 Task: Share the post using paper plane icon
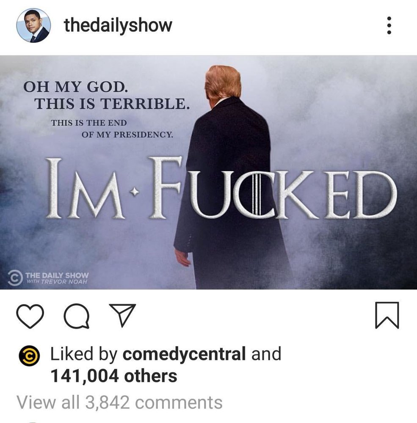(122, 315)
